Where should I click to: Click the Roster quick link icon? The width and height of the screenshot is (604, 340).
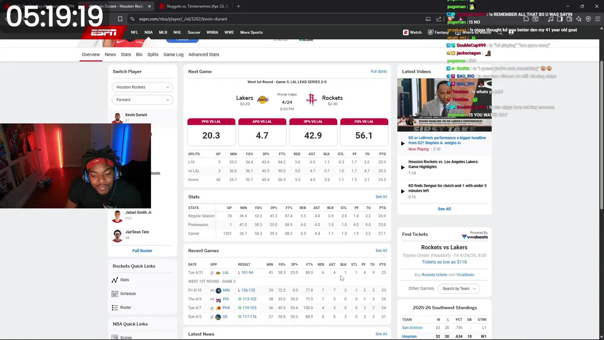[115, 307]
